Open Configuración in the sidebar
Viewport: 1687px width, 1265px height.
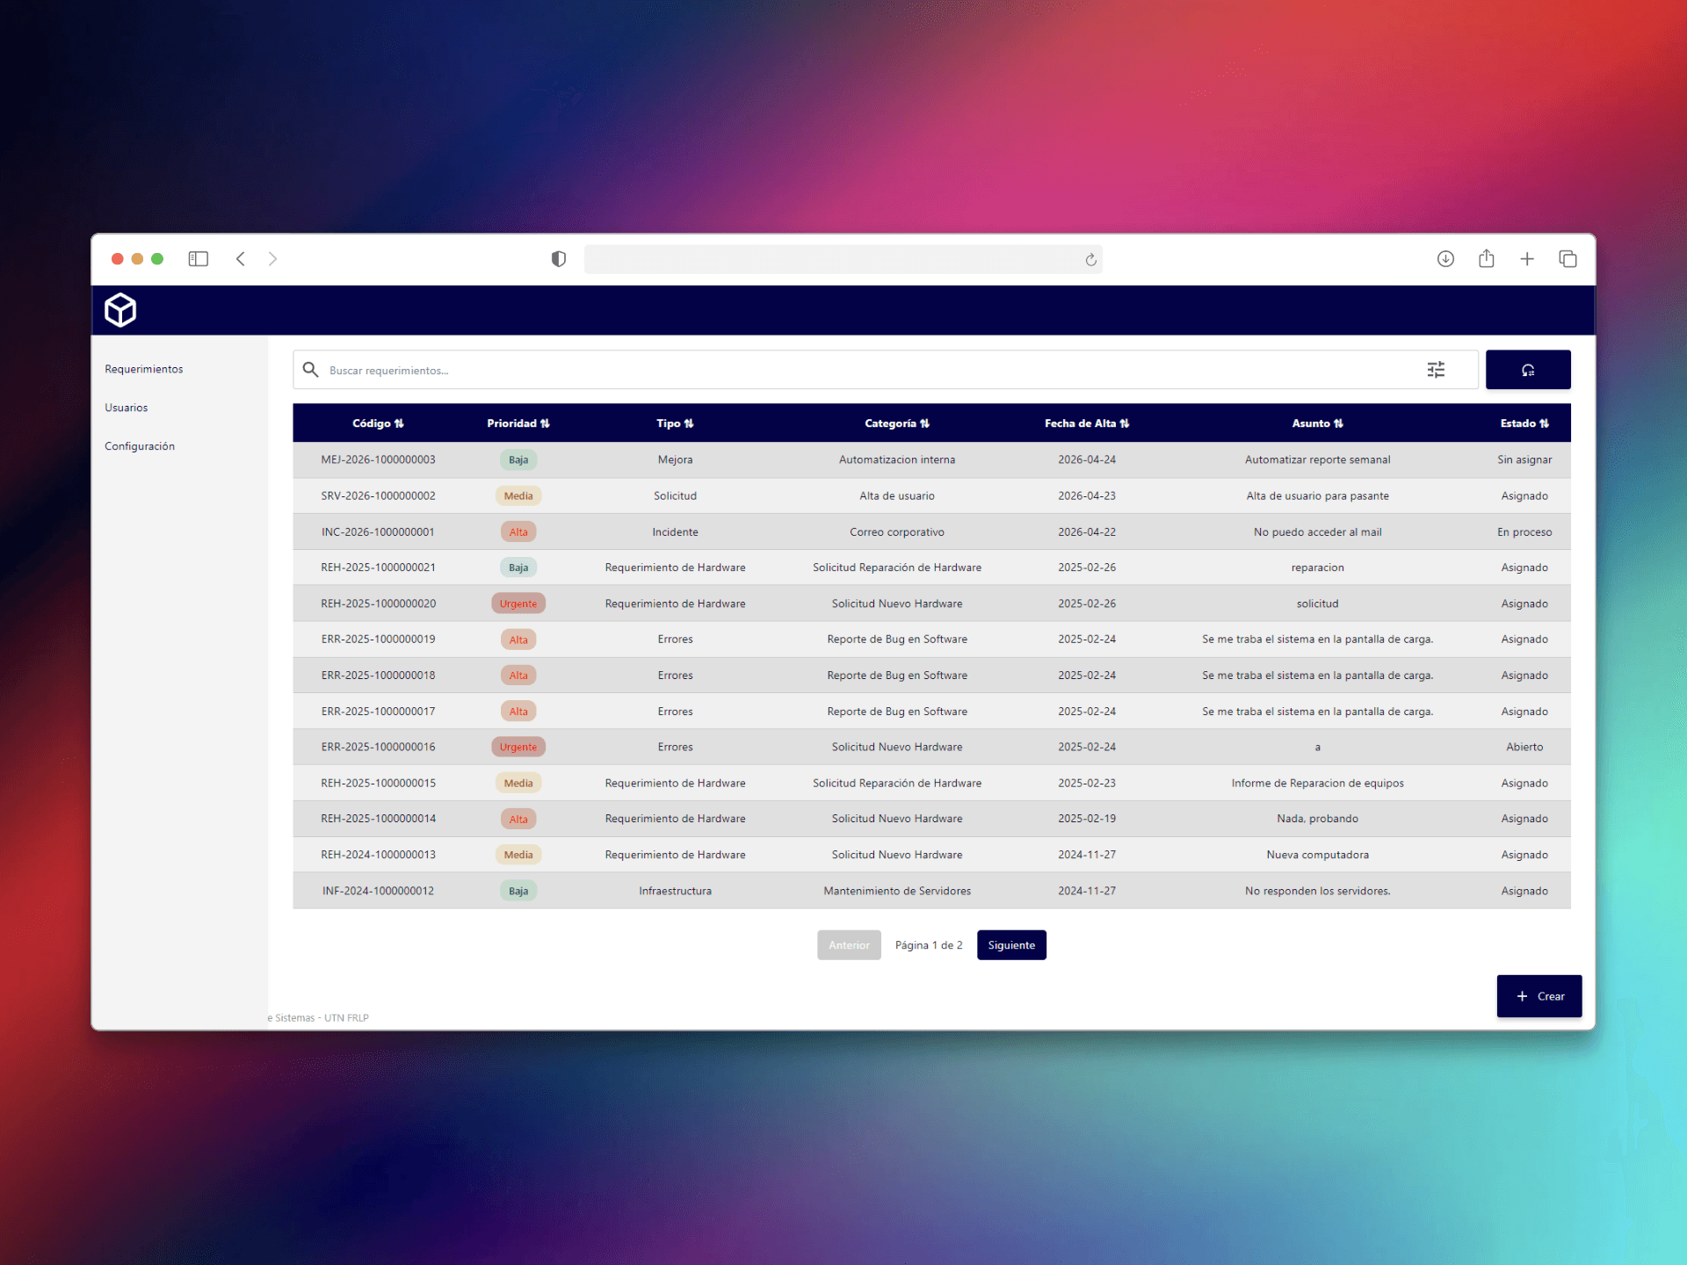(140, 446)
